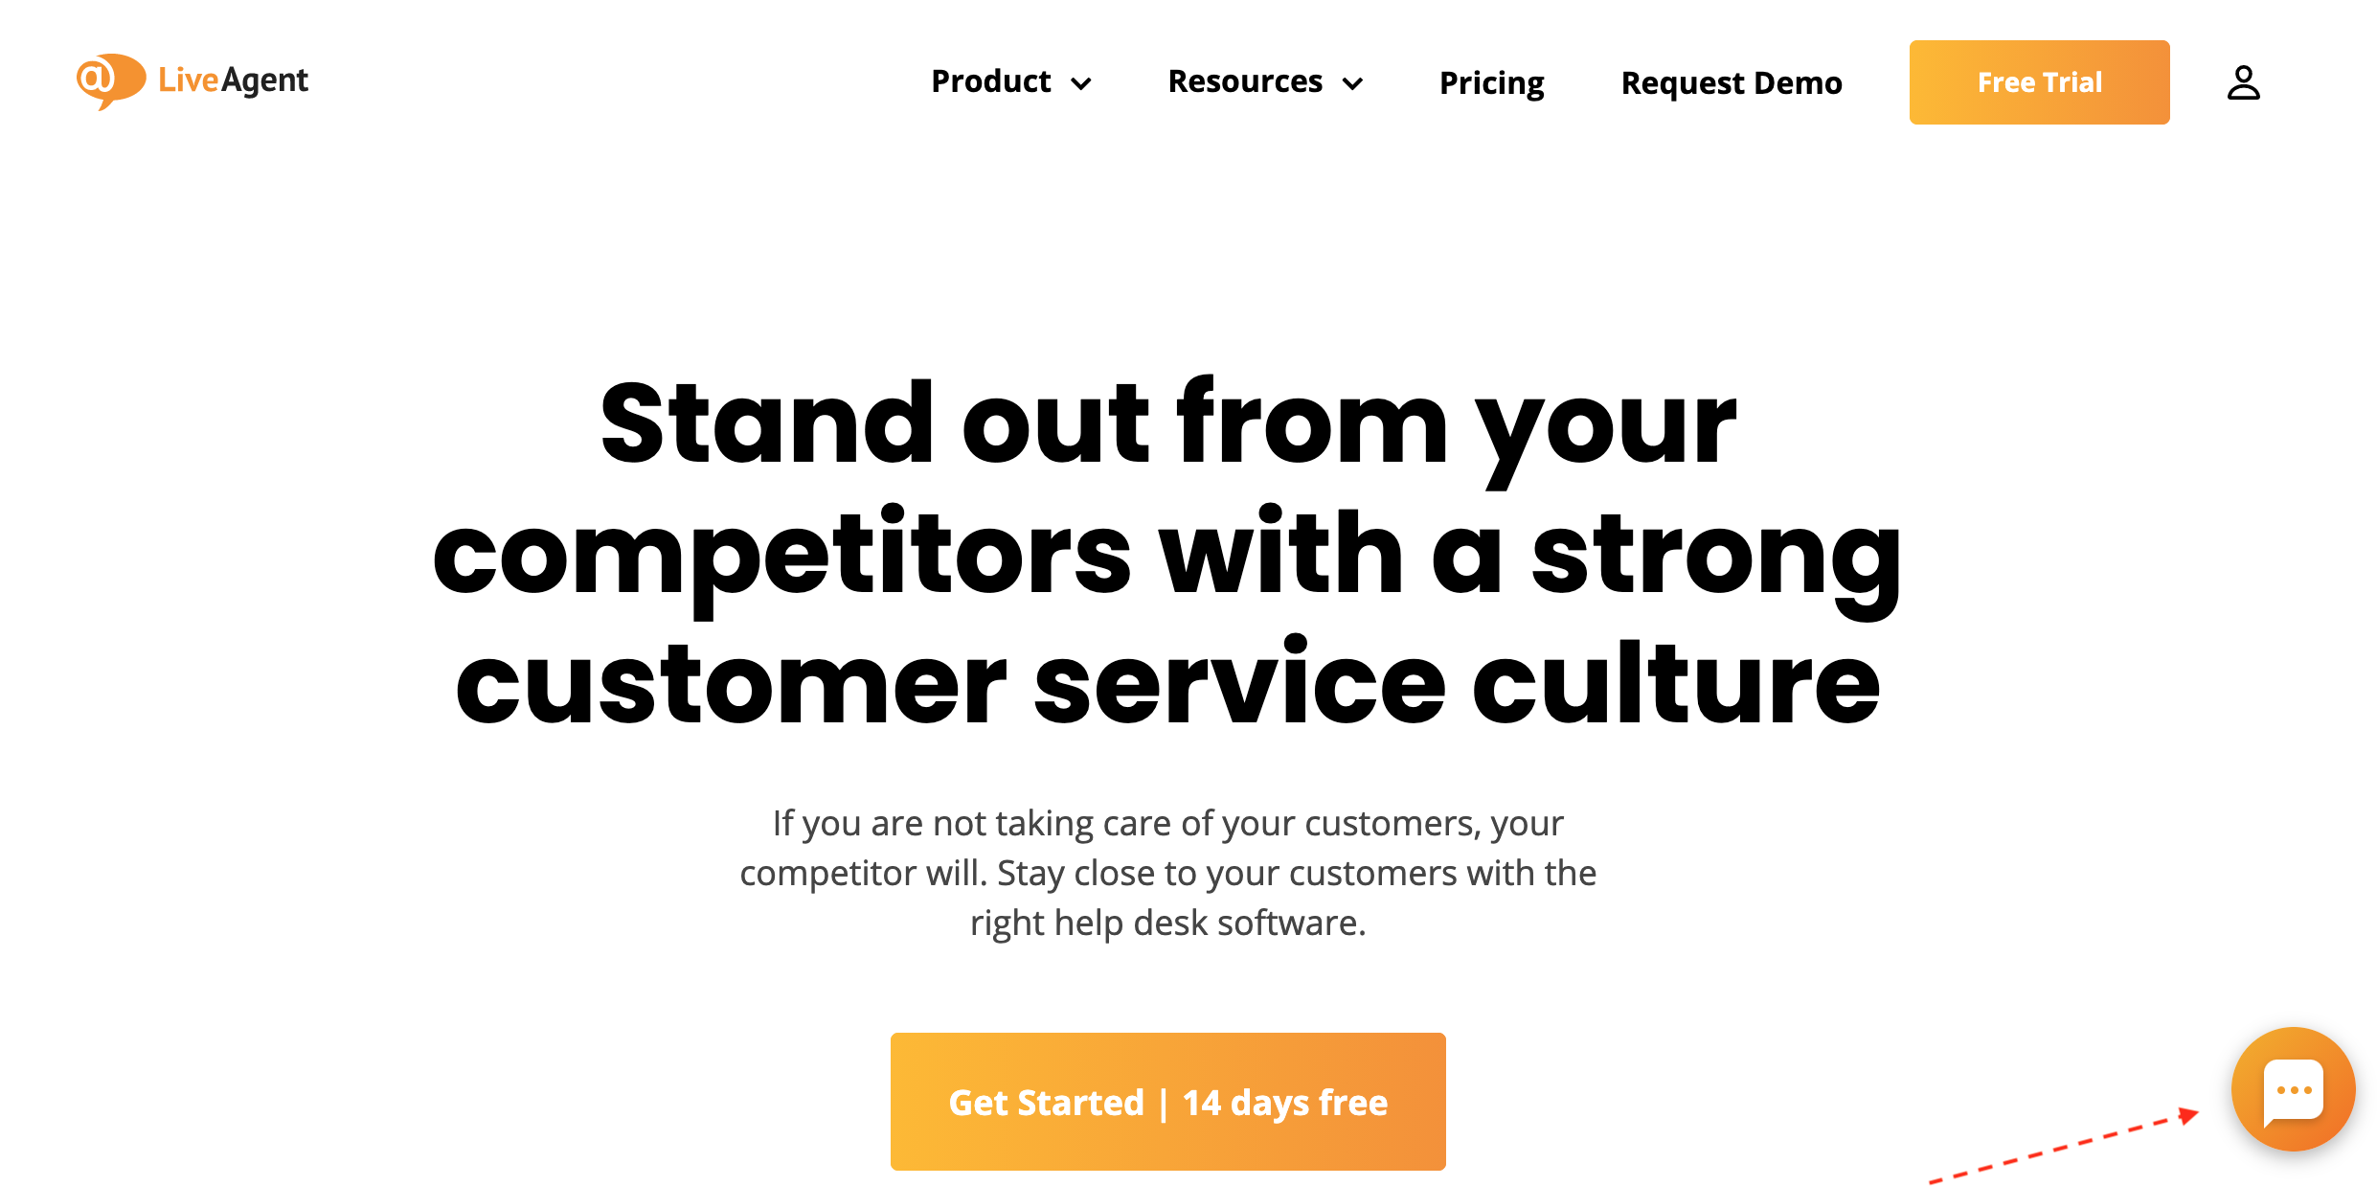The height and width of the screenshot is (1186, 2377).
Task: Click the red dashed arrow head
Action: pos(2187,1115)
